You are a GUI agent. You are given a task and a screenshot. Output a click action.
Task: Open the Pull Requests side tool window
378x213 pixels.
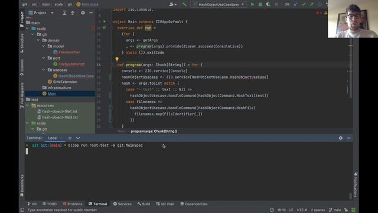[x=22, y=95]
